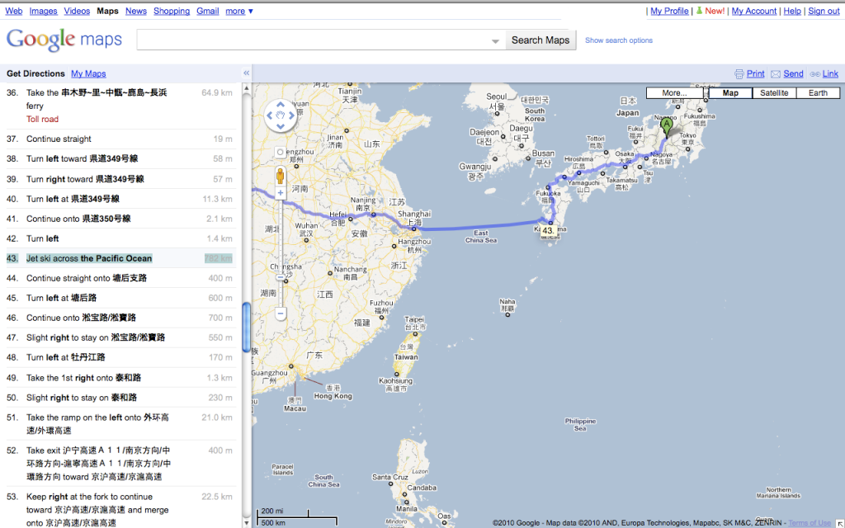Select Maps in the top navigation
Screen dimensions: 845x528
pyautogui.click(x=108, y=11)
